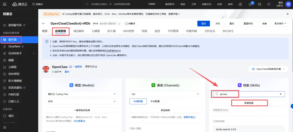Screen dimensions: 293x132
Task: Close the CodingPlan promotion banner
Action: [288, 14]
